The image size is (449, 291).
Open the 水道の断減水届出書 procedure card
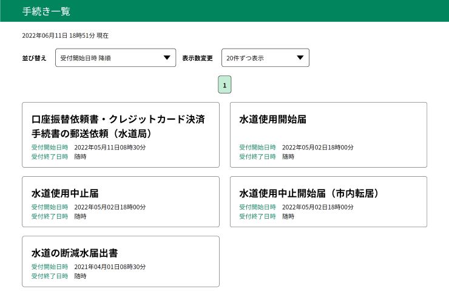[121, 261]
